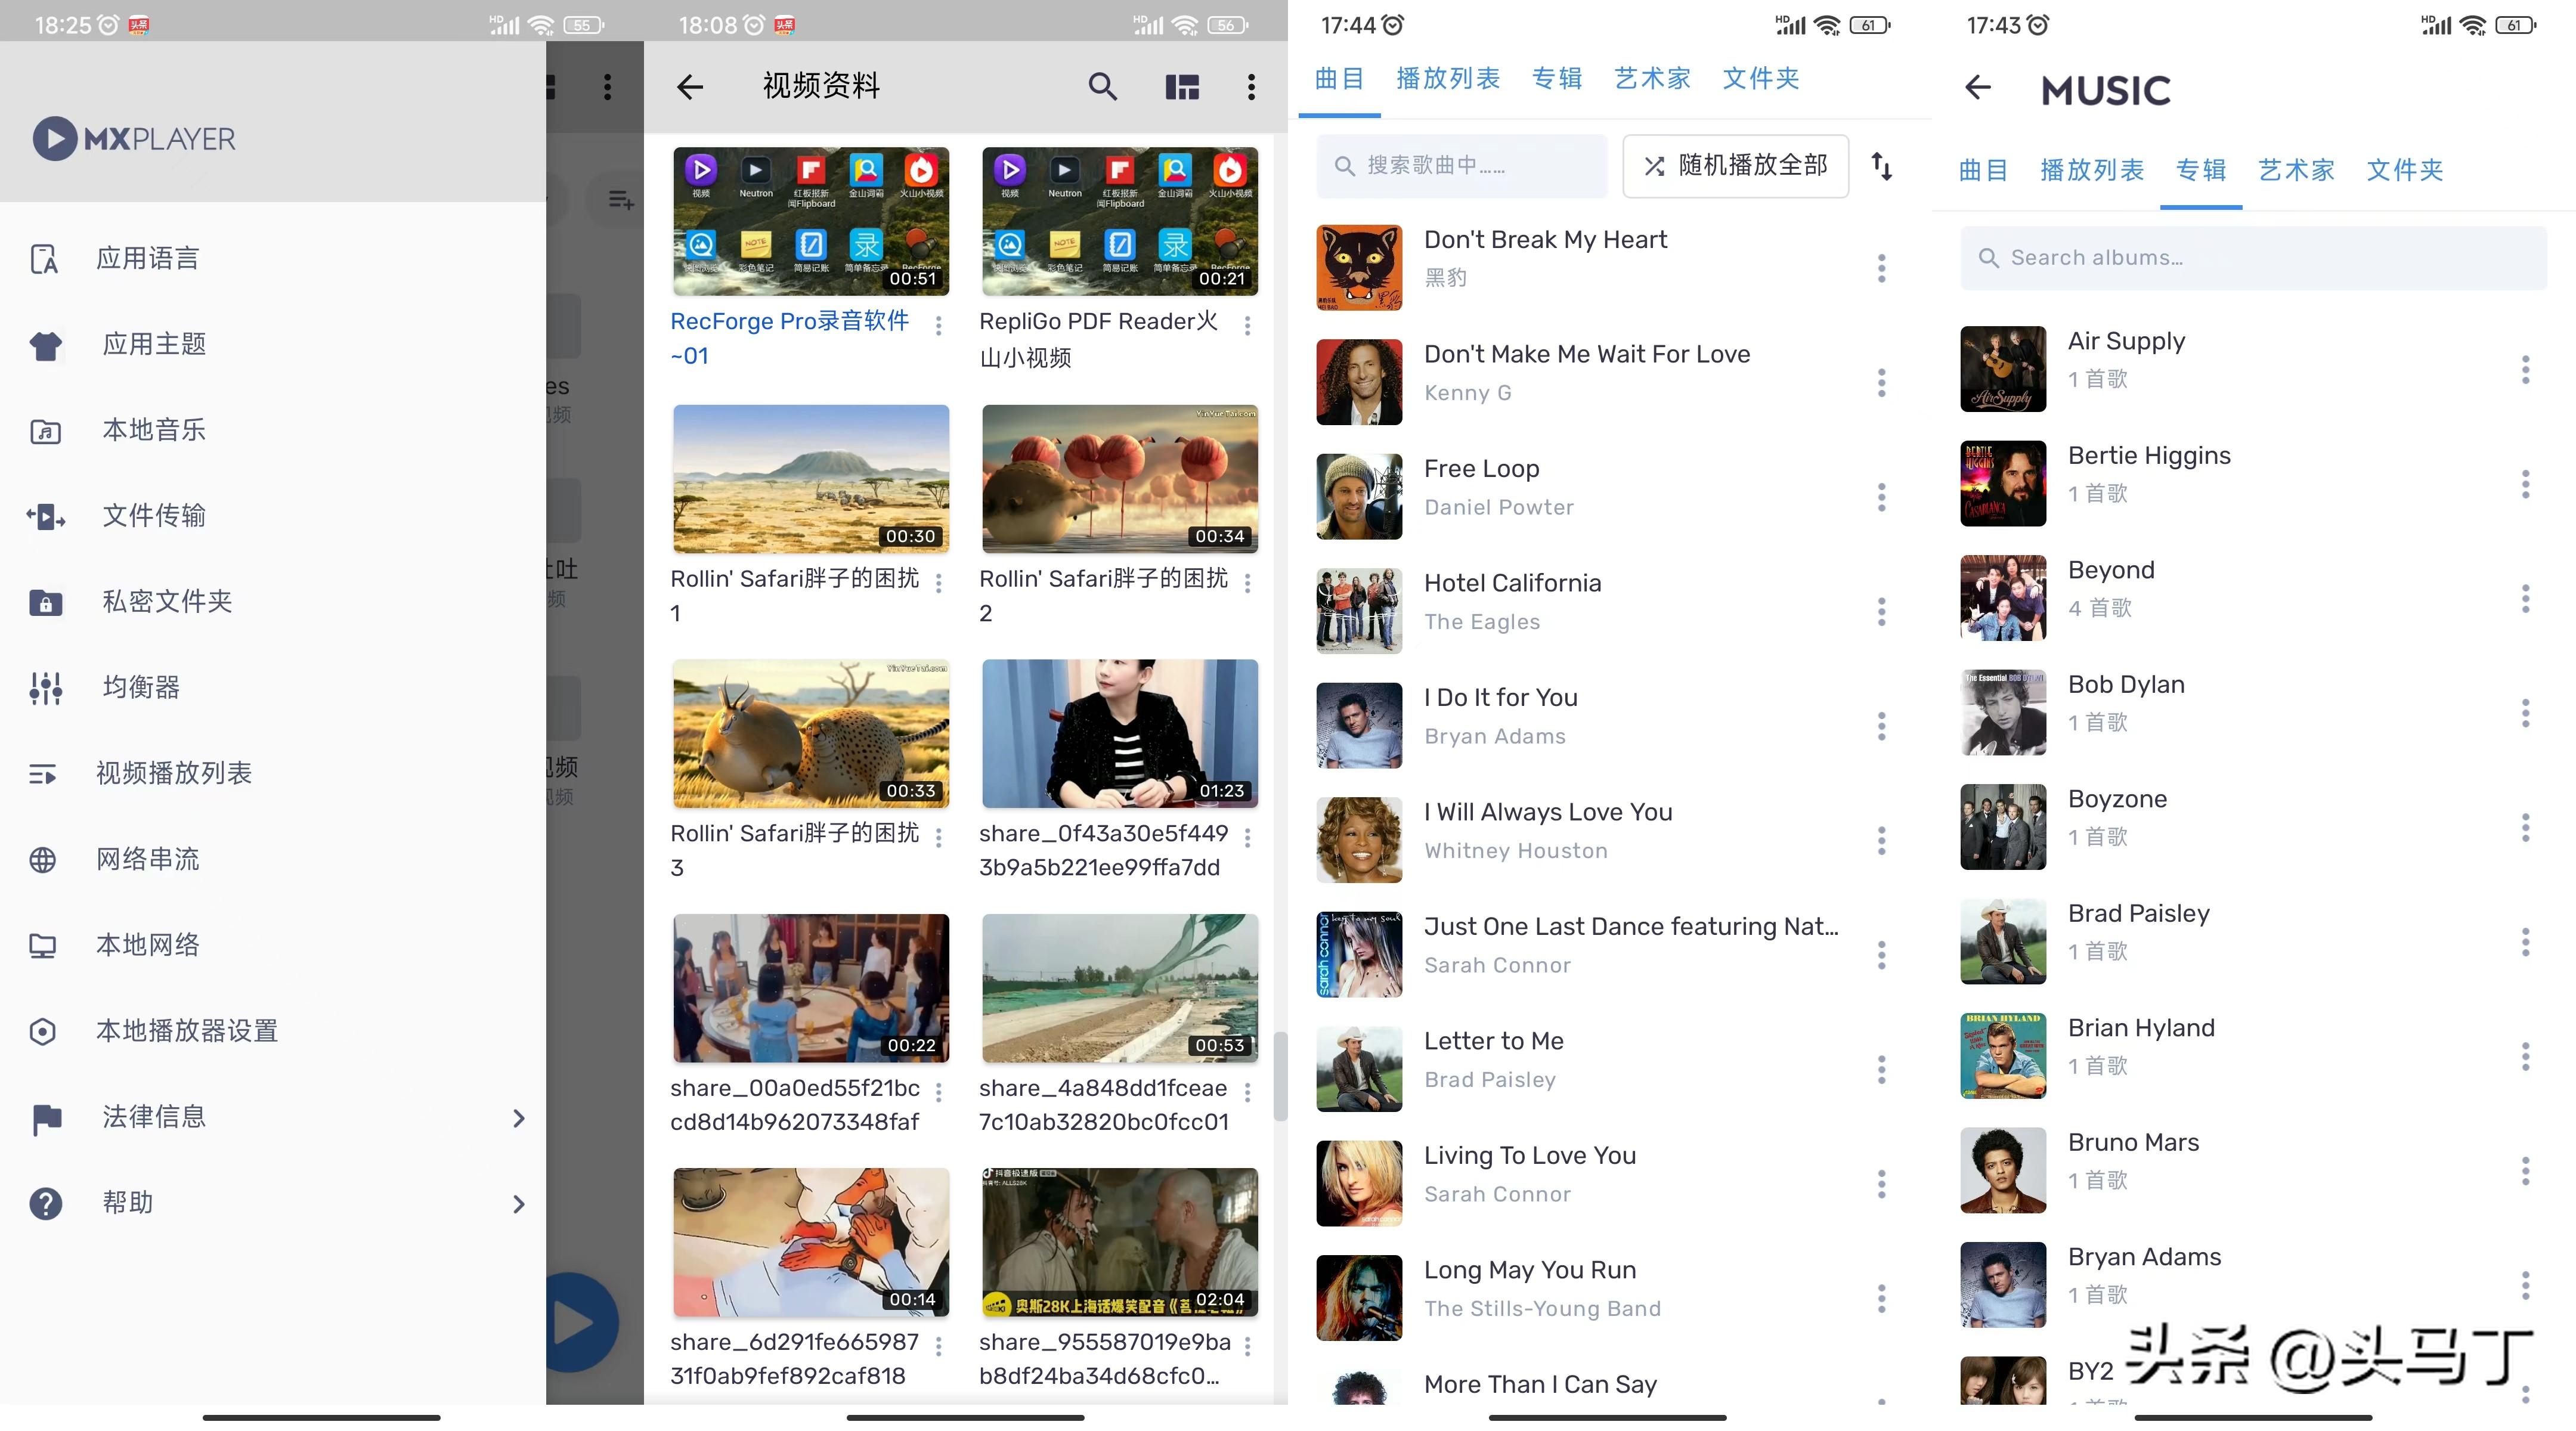Open overflow menu in 视频资料 header
The width and height of the screenshot is (2576, 1431).
(x=1251, y=87)
